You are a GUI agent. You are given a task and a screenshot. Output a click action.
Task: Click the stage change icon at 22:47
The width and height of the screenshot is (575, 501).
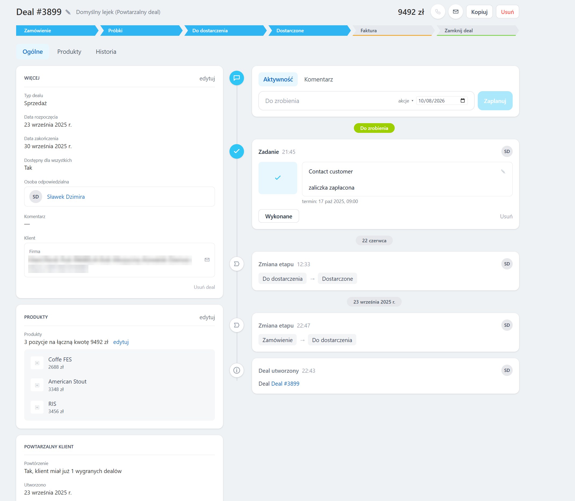(x=236, y=325)
